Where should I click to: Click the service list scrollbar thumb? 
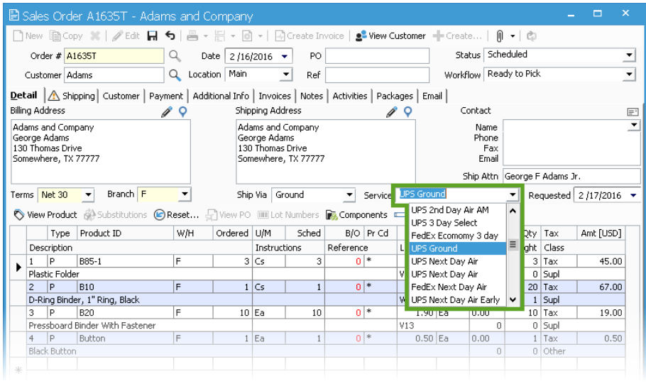[513, 244]
